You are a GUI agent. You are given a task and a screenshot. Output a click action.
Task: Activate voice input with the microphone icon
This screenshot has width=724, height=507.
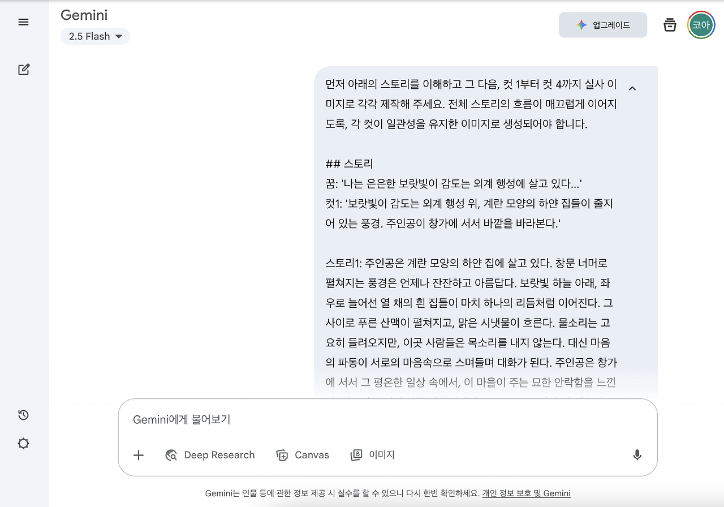pyautogui.click(x=637, y=455)
